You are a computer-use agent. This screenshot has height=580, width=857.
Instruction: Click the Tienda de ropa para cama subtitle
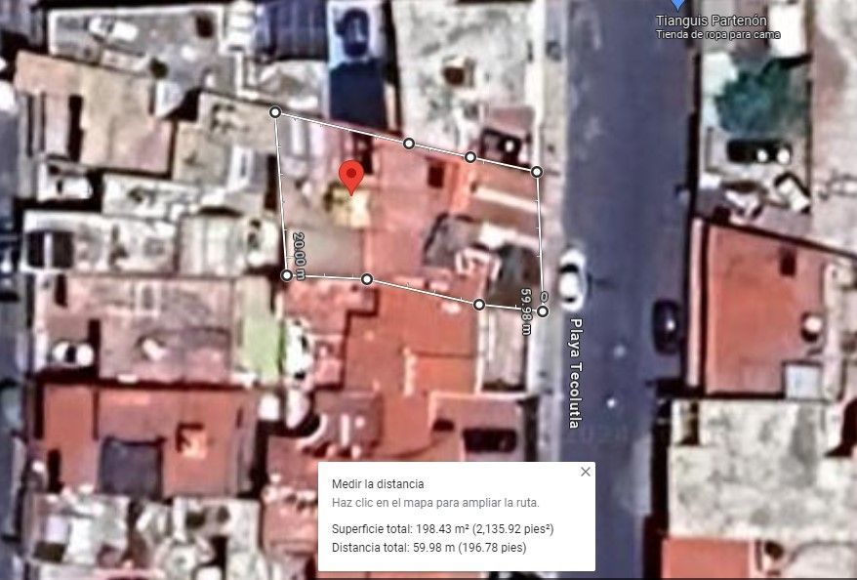click(x=718, y=35)
